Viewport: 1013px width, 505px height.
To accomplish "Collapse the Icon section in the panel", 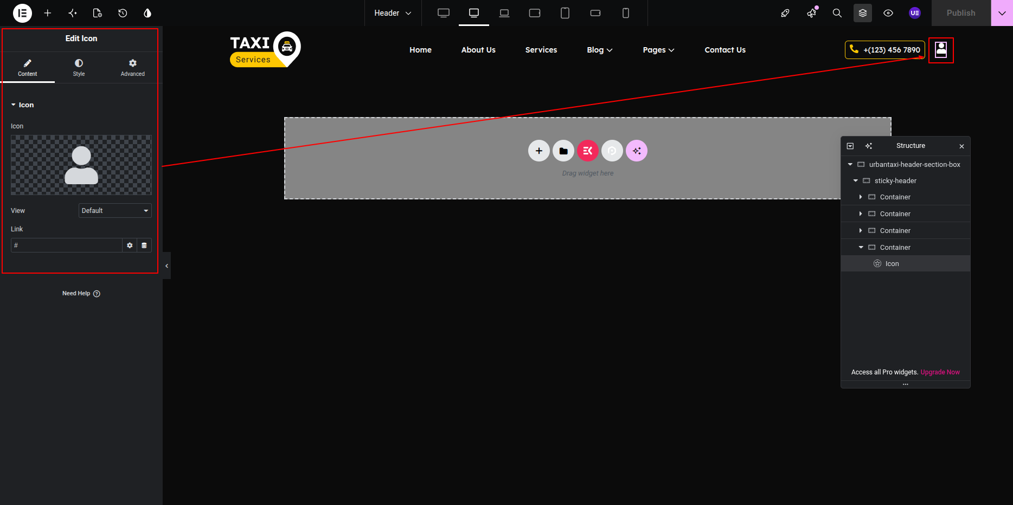I will (x=22, y=105).
